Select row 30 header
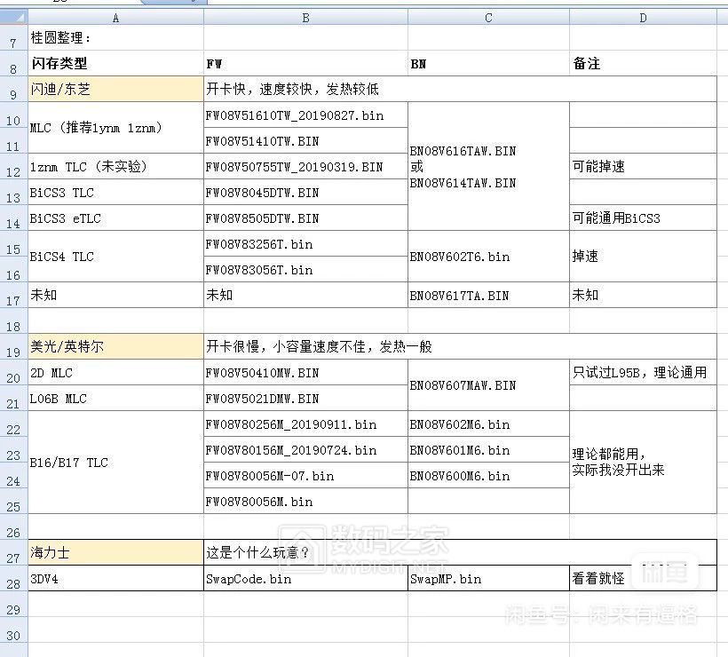Image resolution: width=728 pixels, height=657 pixels. (13, 630)
